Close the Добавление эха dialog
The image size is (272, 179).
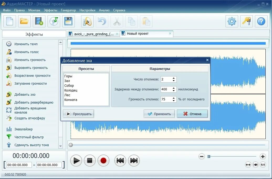point(207,60)
